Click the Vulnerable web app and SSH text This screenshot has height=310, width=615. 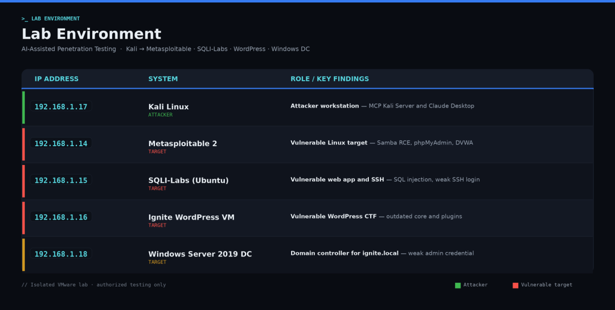[385, 180]
